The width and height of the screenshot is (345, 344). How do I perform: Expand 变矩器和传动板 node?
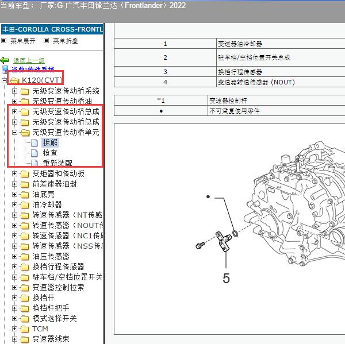point(14,174)
